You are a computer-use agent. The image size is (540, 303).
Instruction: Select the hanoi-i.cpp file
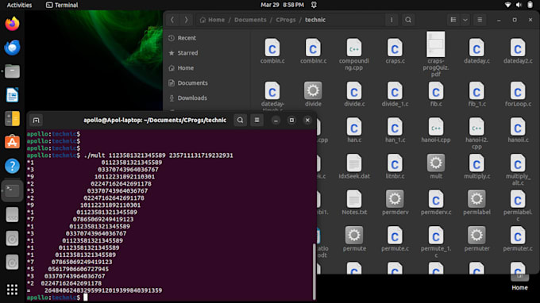[436, 130]
